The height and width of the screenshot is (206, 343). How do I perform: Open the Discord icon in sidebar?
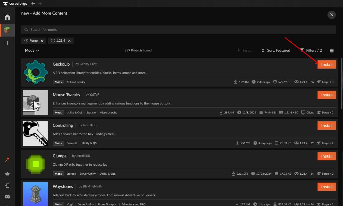pyautogui.click(x=7, y=197)
